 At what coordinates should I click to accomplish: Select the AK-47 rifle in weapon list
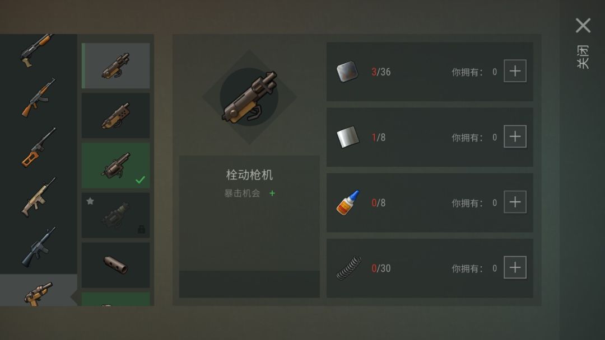[x=38, y=97]
